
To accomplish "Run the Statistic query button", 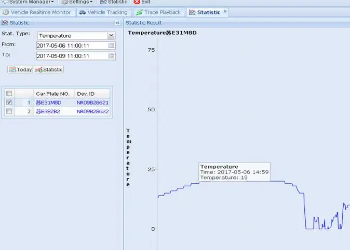I will click(x=49, y=69).
